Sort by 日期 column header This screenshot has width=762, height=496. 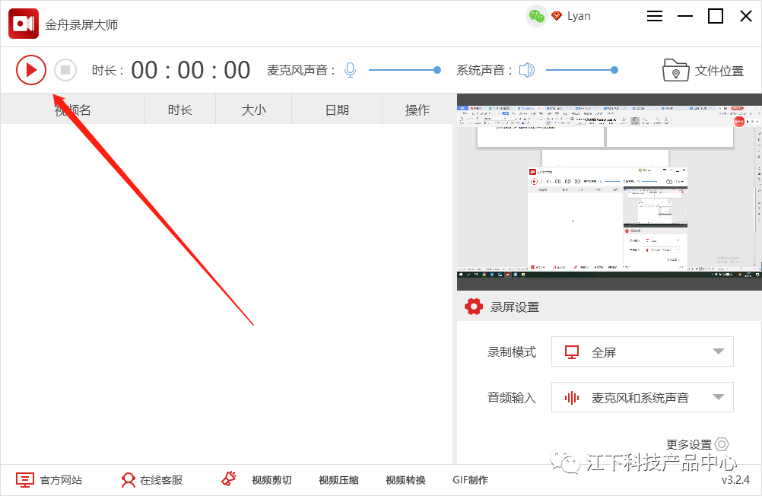(337, 110)
